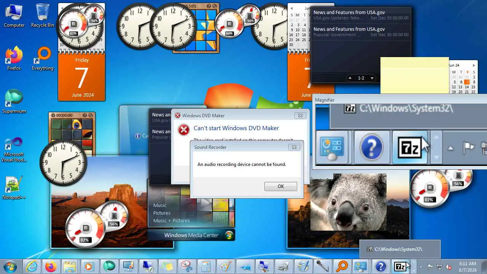The width and height of the screenshot is (487, 274).
Task: Open the Recycle Bin desktop icon
Action: tap(43, 16)
